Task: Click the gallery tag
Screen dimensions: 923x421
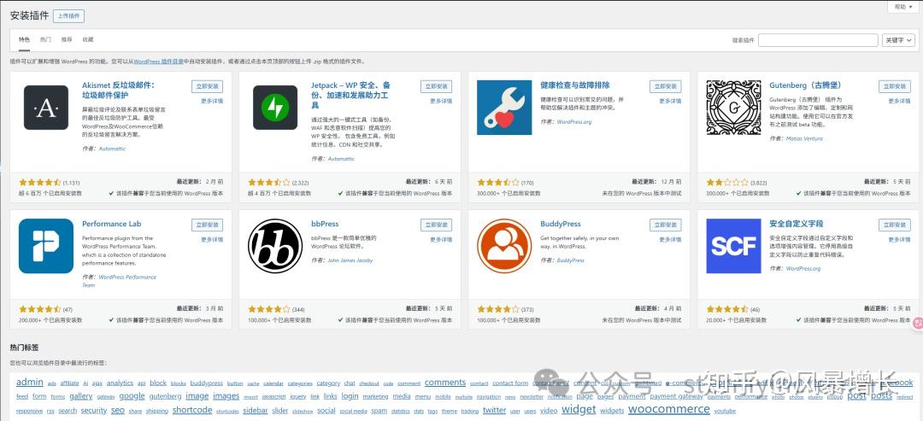Action: pos(80,396)
